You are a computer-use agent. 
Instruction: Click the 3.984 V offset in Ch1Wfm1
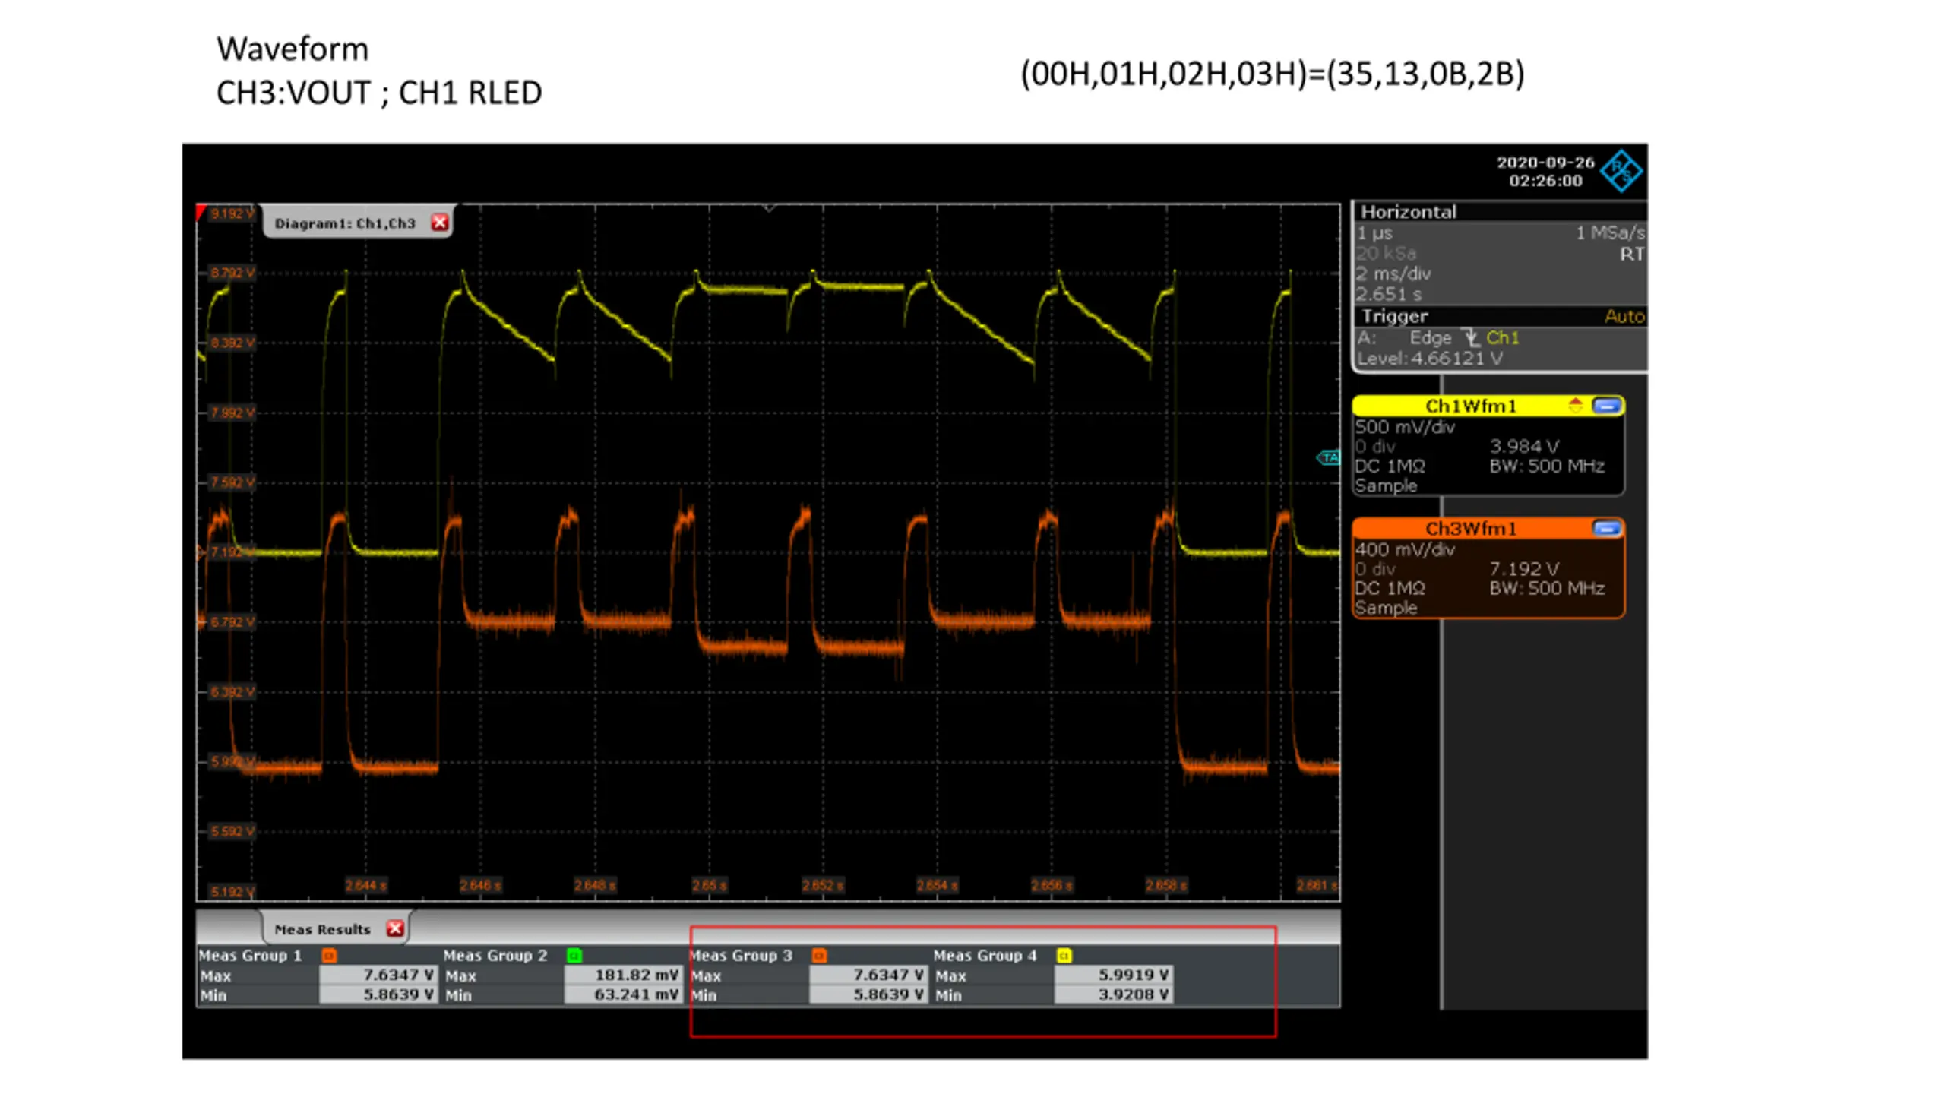[x=1524, y=447]
